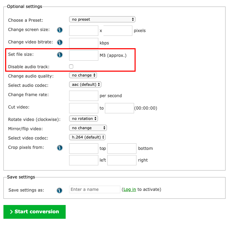The height and width of the screenshot is (226, 230).
Task: Click the Enter a name text field
Action: click(x=95, y=189)
